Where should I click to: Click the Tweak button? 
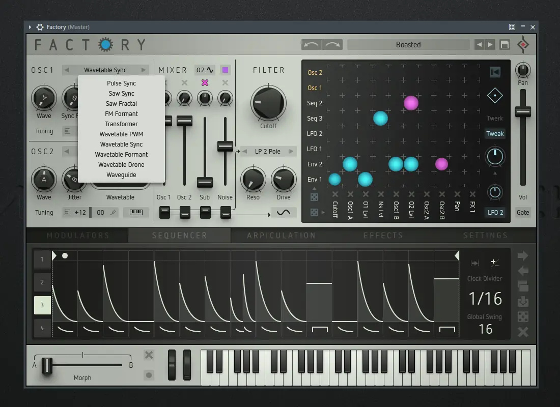point(495,133)
